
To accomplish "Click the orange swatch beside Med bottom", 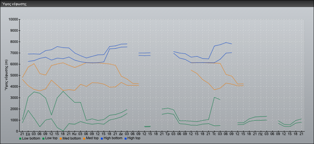I will pyautogui.click(x=60, y=139).
